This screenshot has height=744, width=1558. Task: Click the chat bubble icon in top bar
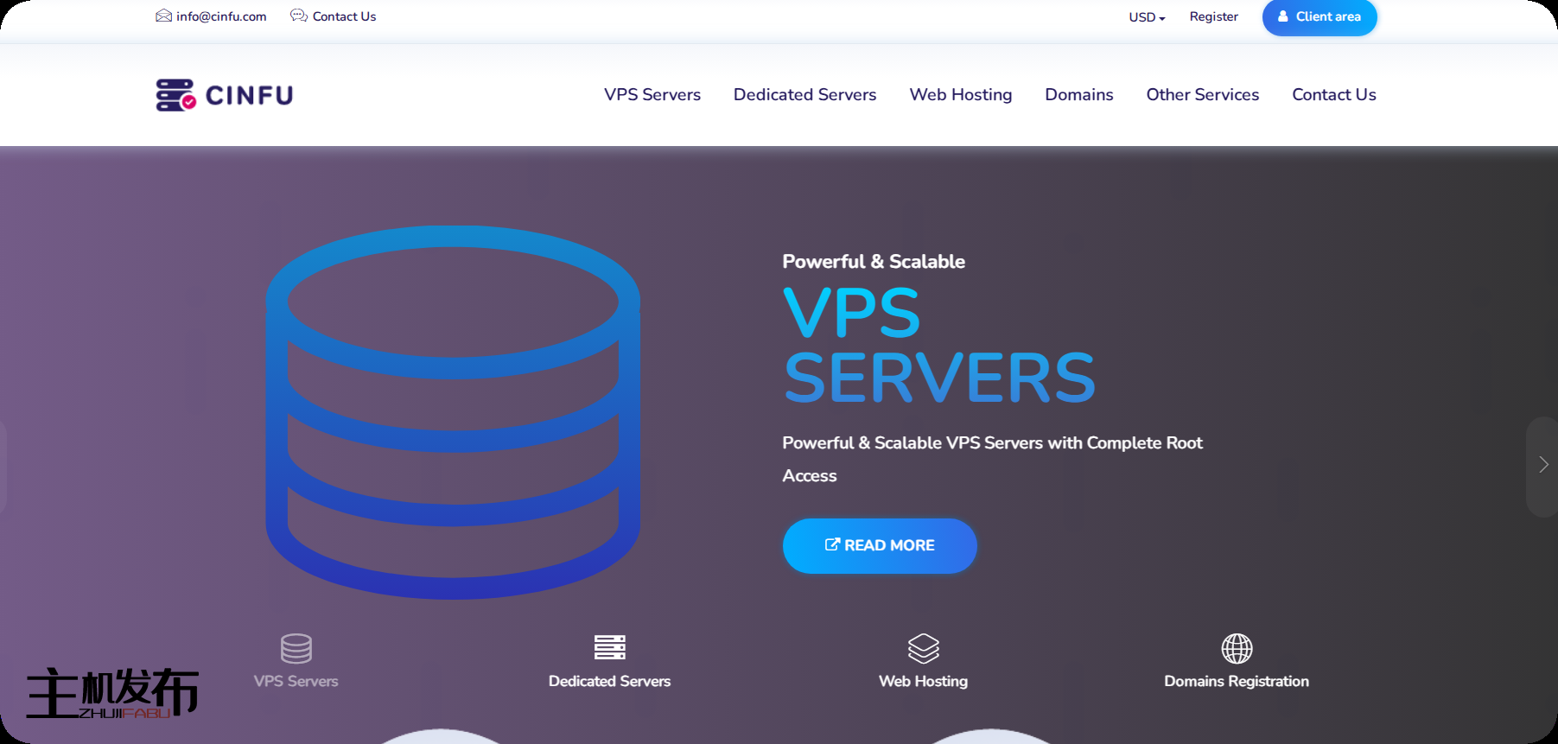pyautogui.click(x=299, y=16)
